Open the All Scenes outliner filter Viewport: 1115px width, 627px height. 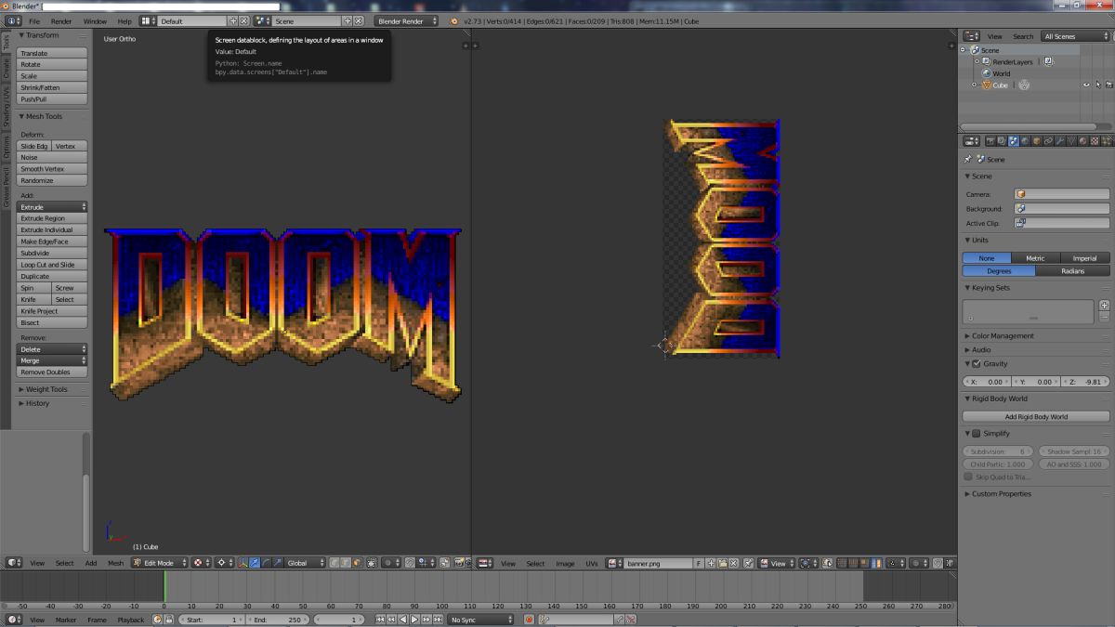(x=1074, y=36)
